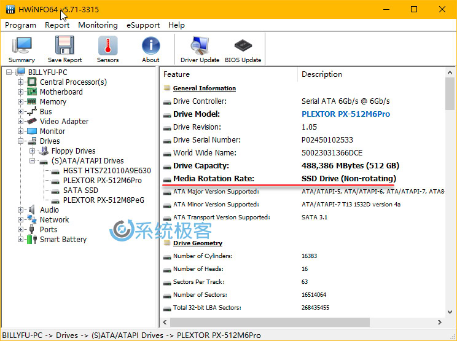Select PLEXTOR PX-512M8PeG in the tree

coord(103,200)
